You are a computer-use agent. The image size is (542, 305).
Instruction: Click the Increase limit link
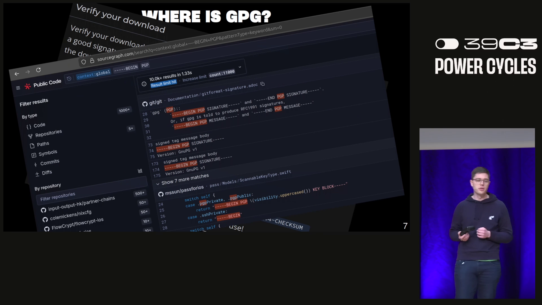click(x=194, y=78)
